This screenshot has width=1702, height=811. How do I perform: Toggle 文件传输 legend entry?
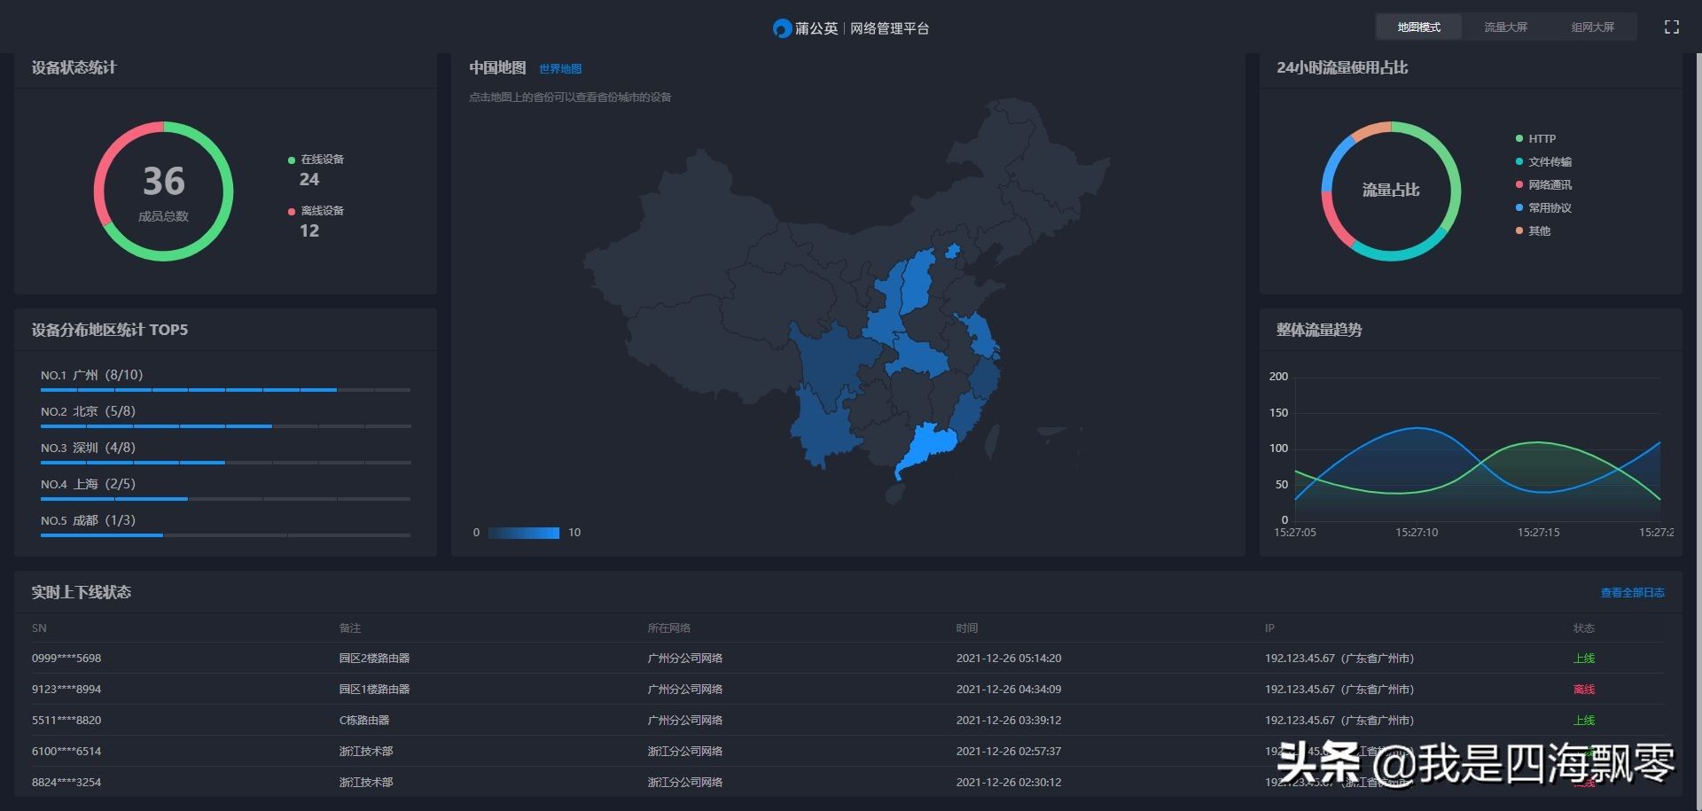[x=1549, y=162]
